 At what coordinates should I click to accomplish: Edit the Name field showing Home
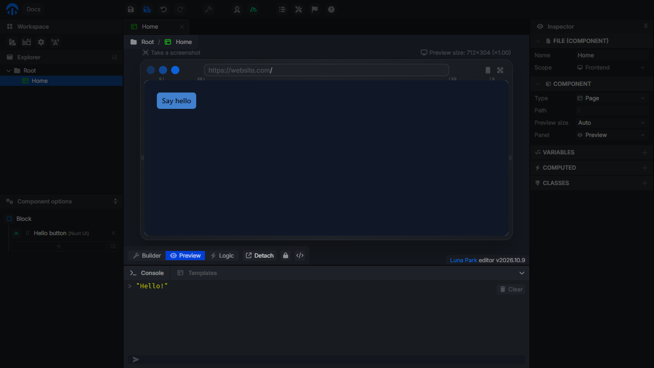[x=612, y=55]
